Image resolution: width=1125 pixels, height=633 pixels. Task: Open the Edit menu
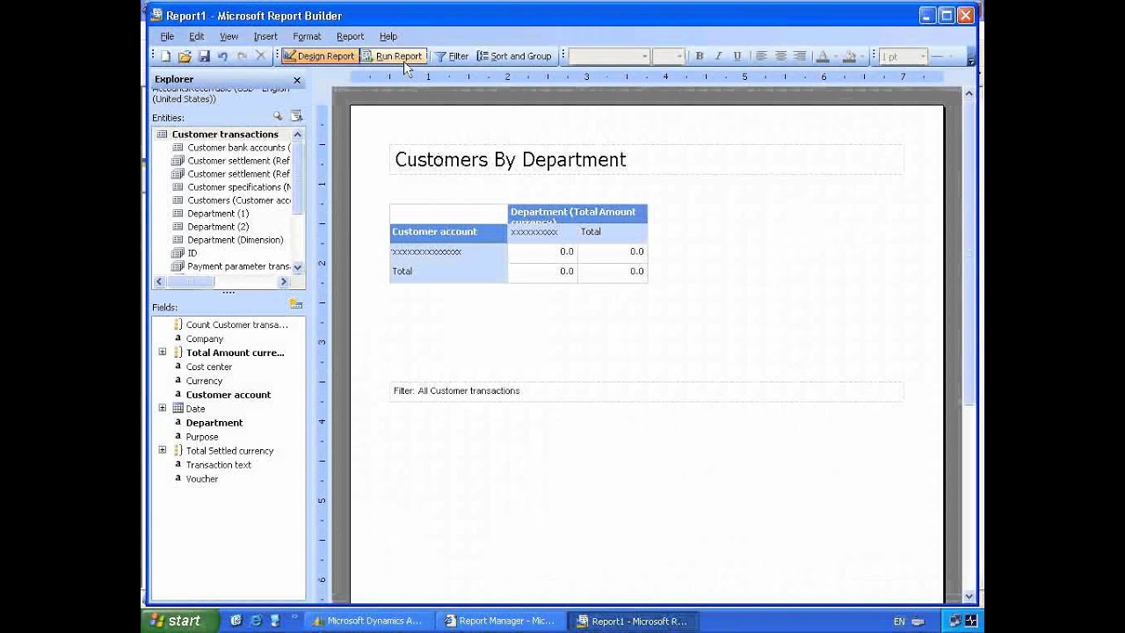196,36
